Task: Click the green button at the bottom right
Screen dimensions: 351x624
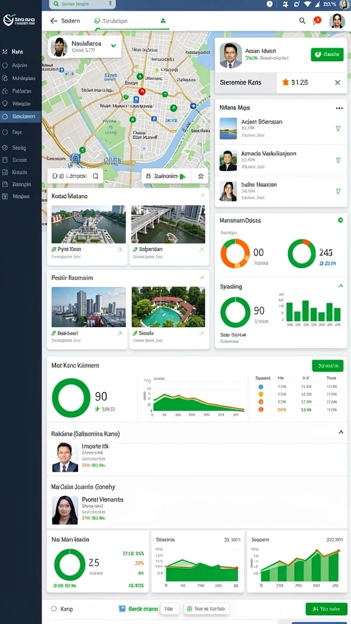Action: pyautogui.click(x=327, y=609)
